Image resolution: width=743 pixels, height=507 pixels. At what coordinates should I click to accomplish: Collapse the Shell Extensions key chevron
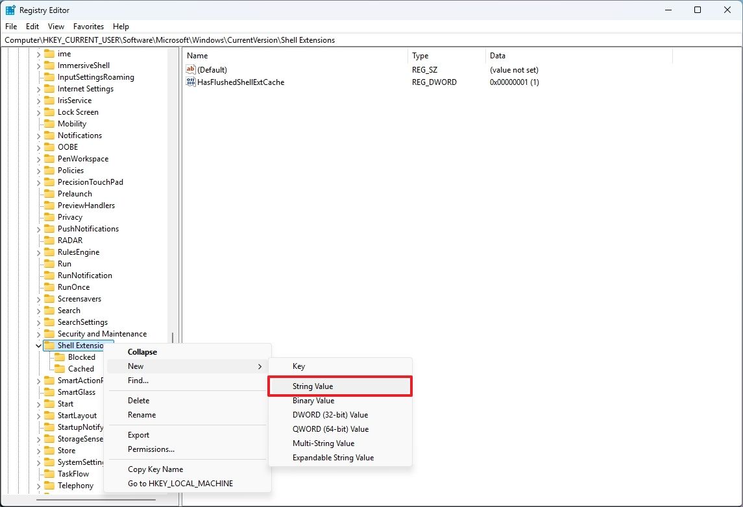[38, 345]
